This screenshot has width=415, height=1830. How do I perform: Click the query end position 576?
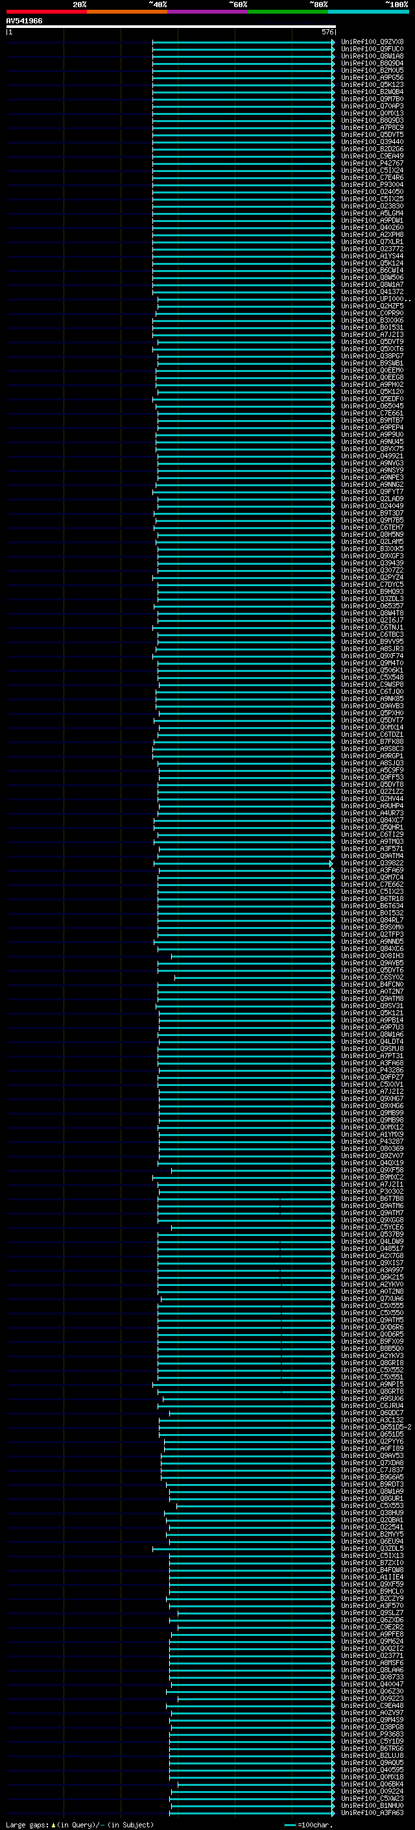click(x=327, y=32)
